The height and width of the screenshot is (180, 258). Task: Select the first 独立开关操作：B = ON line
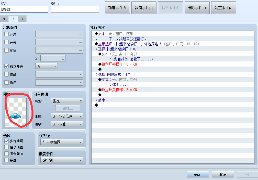click(x=173, y=64)
